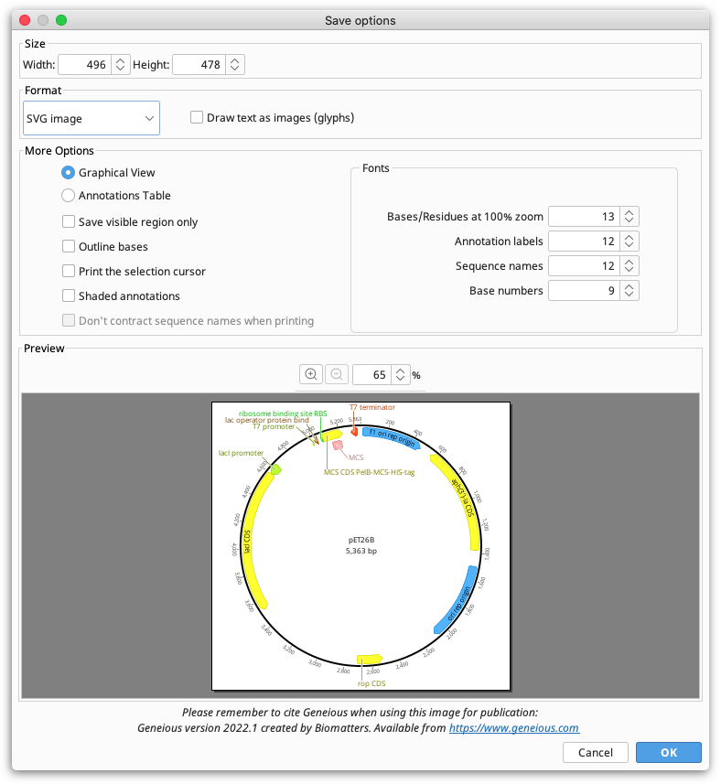Select the Graphical View radio button
Screen dimensions: 721x784
point(68,173)
